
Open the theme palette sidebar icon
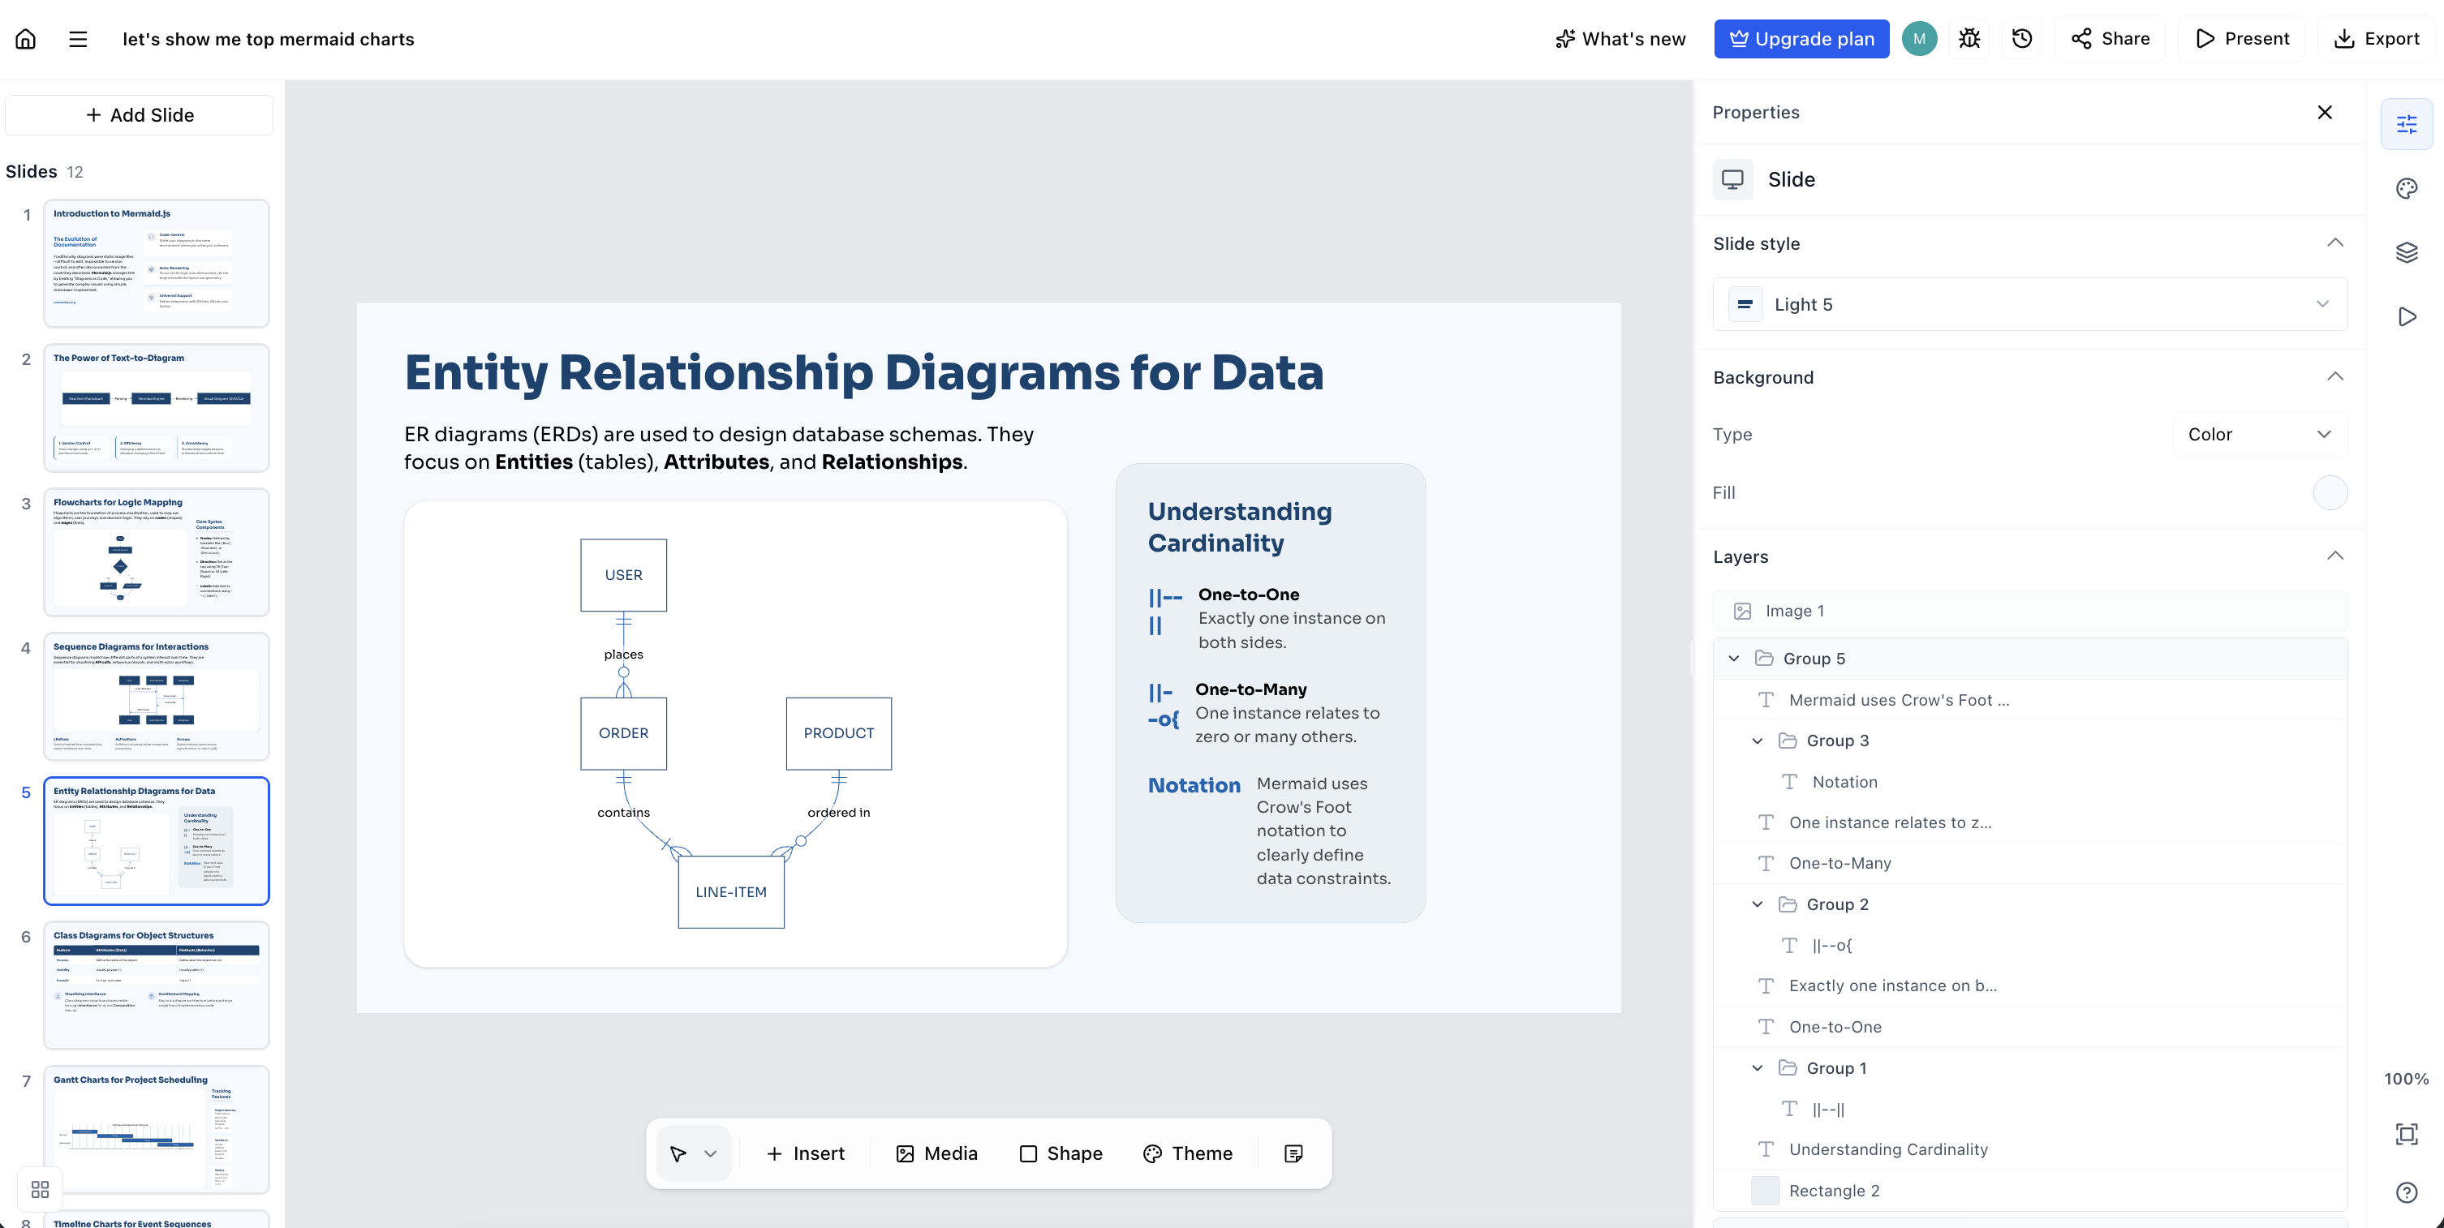[x=2406, y=189]
